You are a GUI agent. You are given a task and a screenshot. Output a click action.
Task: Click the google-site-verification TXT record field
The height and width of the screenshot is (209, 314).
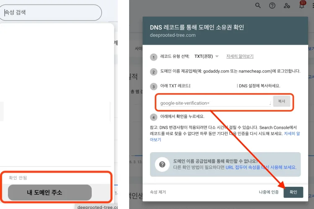[215, 103]
